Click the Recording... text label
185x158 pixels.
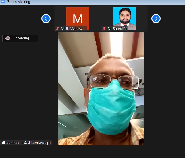[22, 38]
